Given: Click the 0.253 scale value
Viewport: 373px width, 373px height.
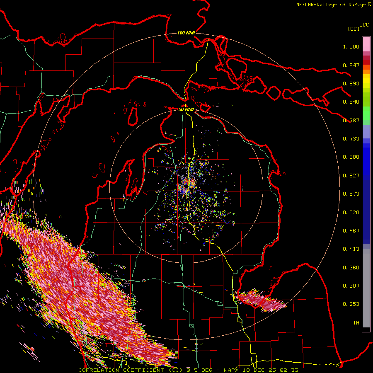Looking at the screenshot, I should tap(351, 304).
